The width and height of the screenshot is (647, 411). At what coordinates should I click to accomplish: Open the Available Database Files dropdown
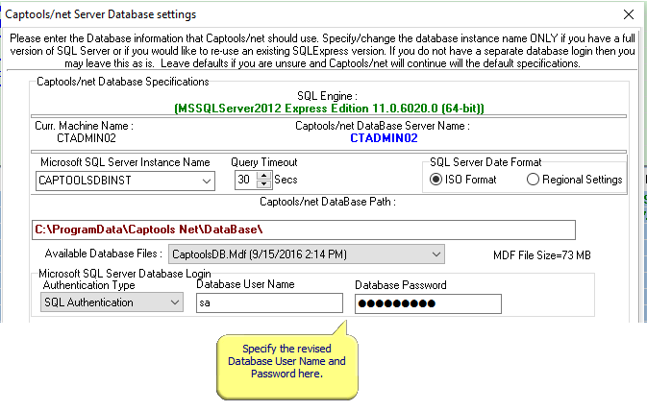click(436, 254)
